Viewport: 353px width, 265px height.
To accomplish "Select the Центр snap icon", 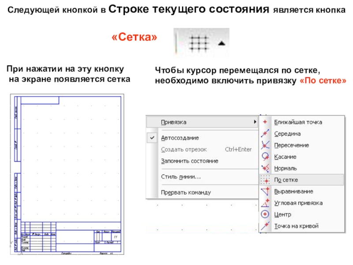I will pyautogui.click(x=265, y=214).
